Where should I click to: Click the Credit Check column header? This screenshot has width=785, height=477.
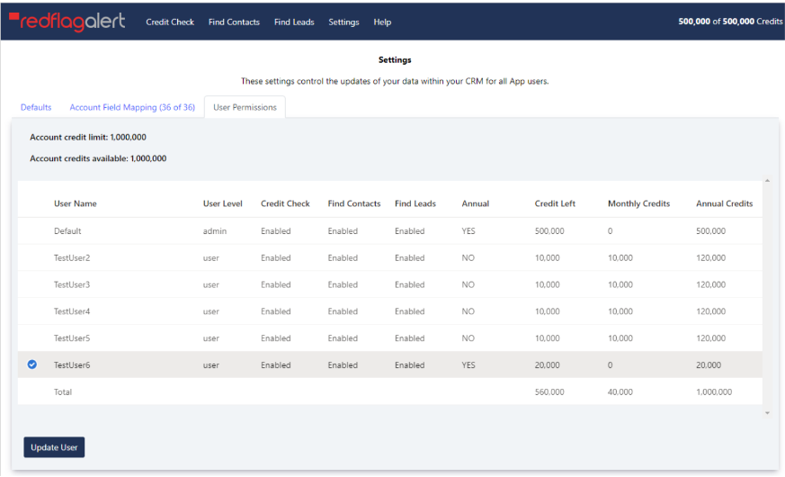pyautogui.click(x=285, y=203)
